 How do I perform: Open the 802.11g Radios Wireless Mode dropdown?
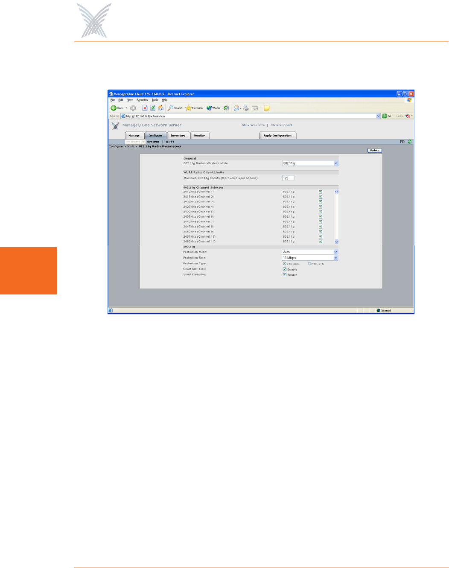pyautogui.click(x=310, y=163)
